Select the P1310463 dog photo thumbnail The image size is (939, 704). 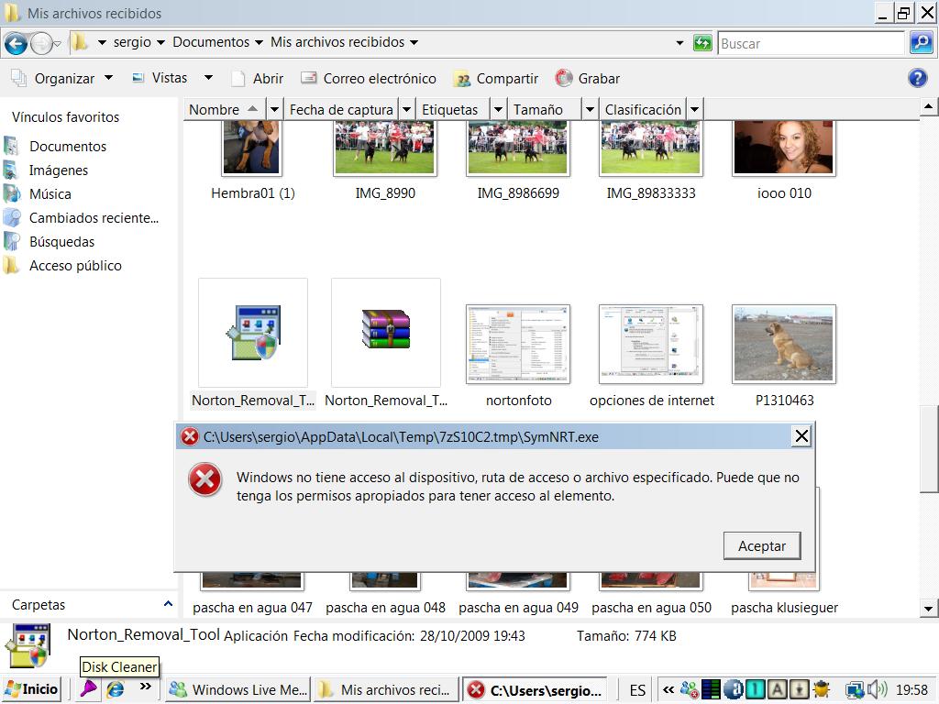pyautogui.click(x=783, y=343)
